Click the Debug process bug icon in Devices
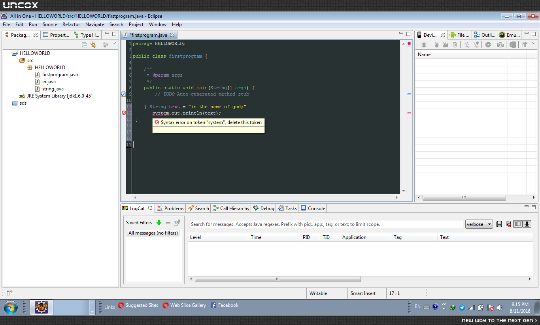The height and width of the screenshot is (325, 540). [x=424, y=45]
